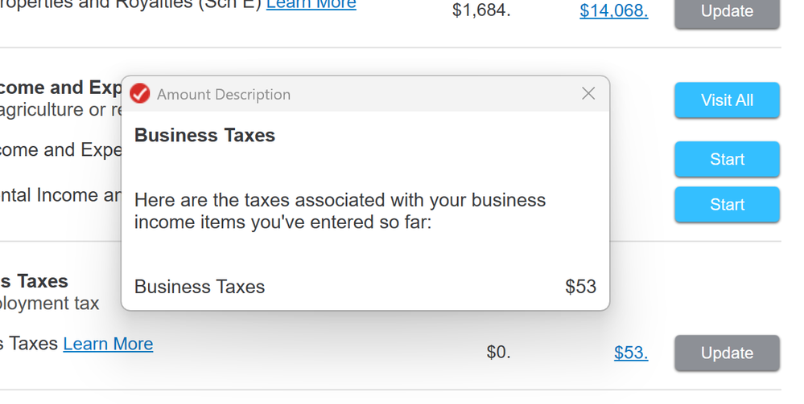Click the red checkmark icon in dialog title
804x404 pixels.
point(140,94)
